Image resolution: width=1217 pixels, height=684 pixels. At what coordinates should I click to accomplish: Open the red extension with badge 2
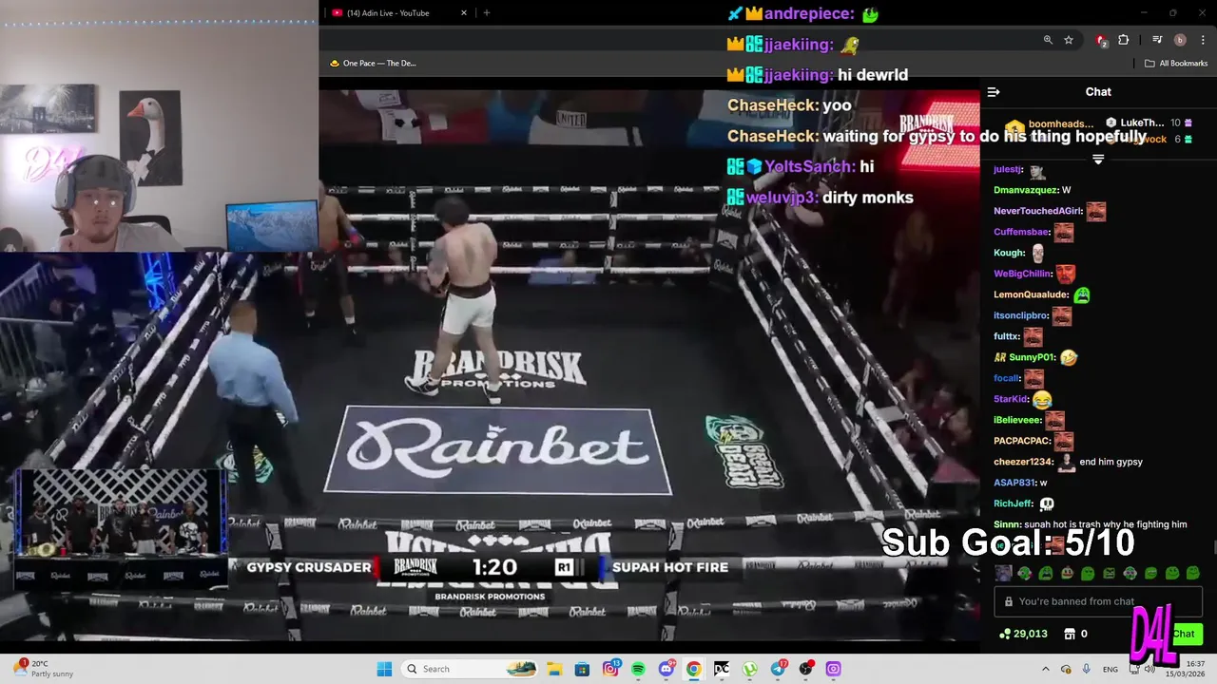point(1101,40)
